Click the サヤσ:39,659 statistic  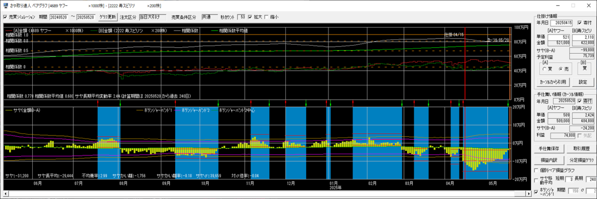pyautogui.click(x=208, y=176)
